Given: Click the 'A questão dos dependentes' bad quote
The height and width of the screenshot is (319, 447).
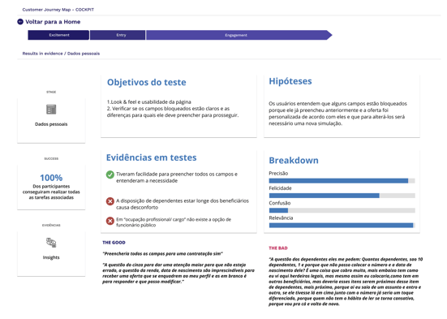Looking at the screenshot, I should [346, 282].
